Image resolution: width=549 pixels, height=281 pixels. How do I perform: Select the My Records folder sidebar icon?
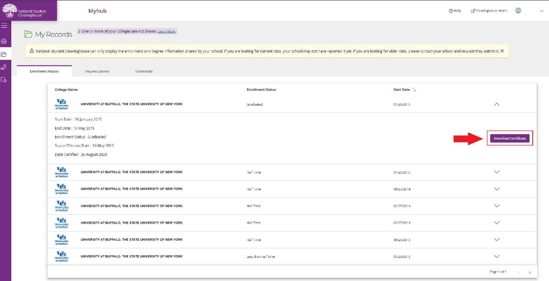point(4,54)
